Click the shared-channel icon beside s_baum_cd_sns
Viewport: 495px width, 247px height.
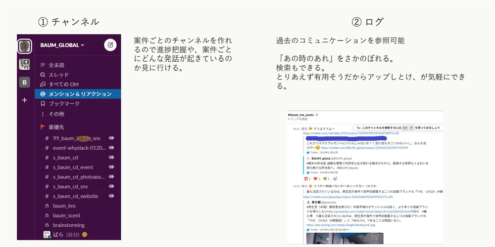[111, 187]
